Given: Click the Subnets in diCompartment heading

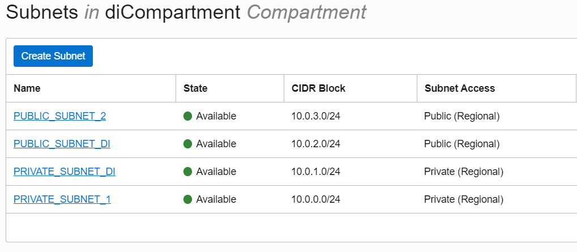Looking at the screenshot, I should pyautogui.click(x=186, y=12).
